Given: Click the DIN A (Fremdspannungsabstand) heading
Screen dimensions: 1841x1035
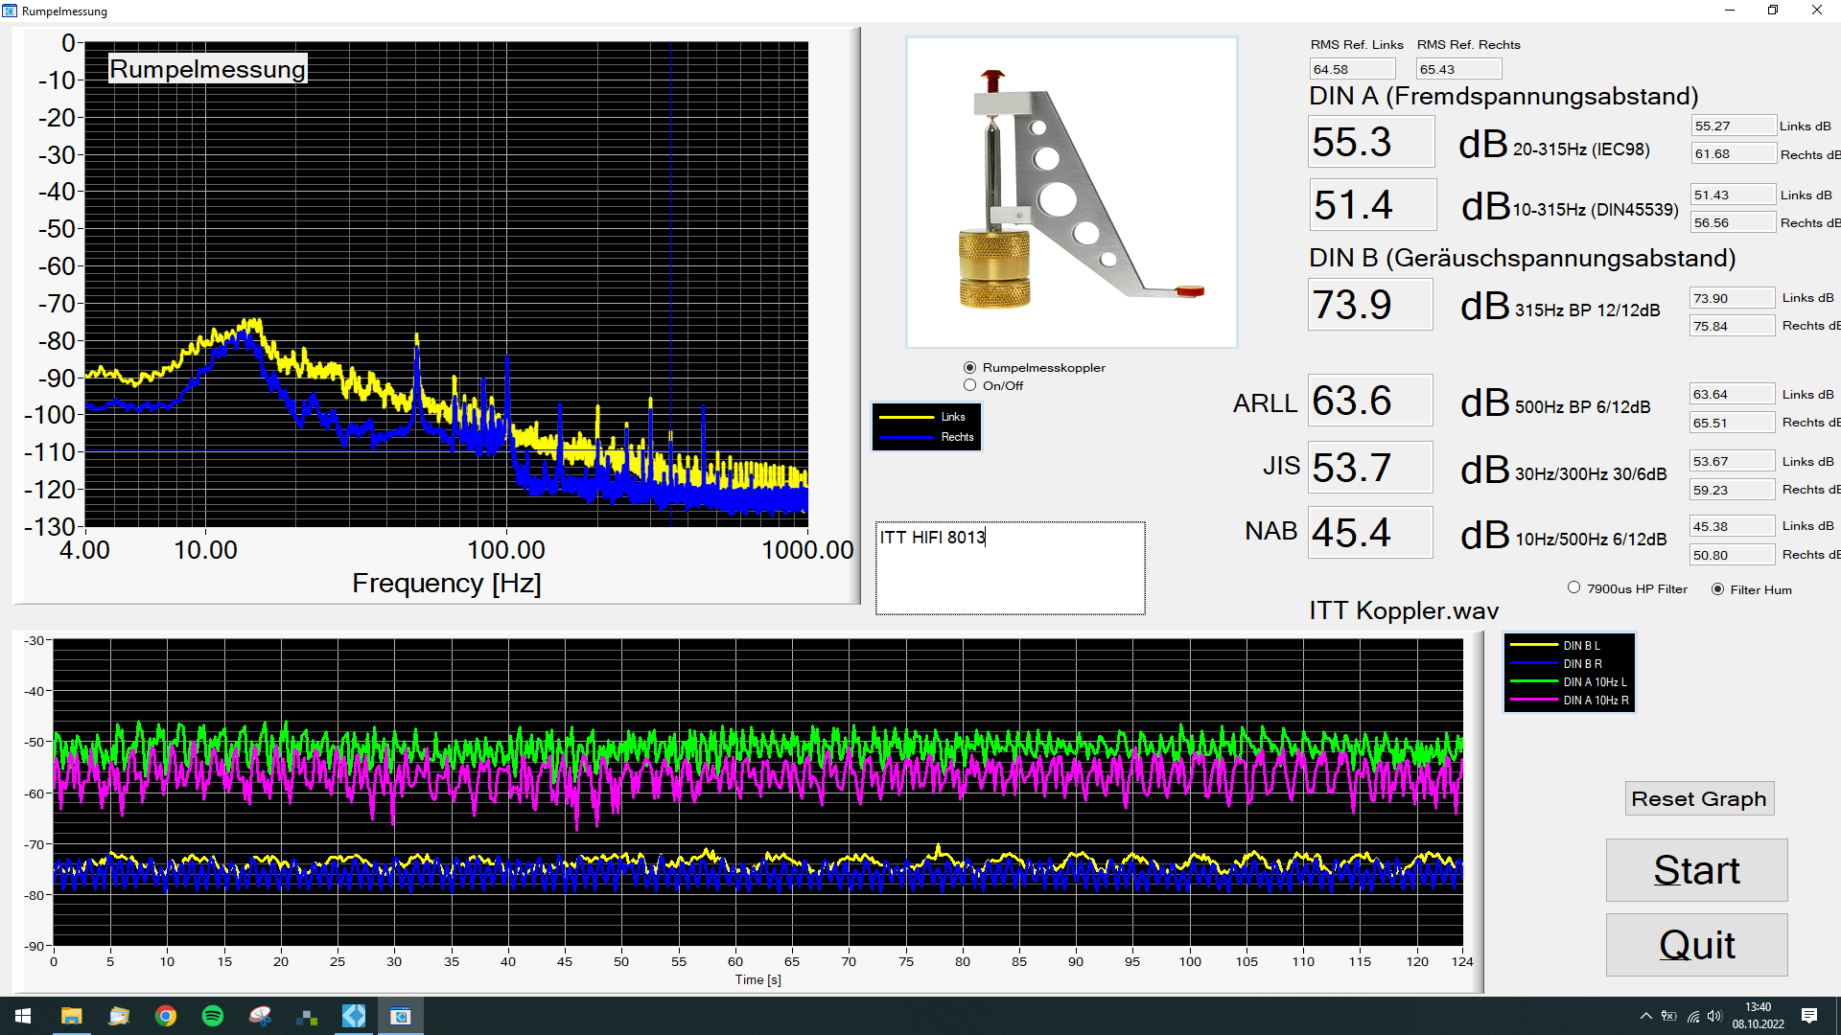Looking at the screenshot, I should tap(1503, 96).
